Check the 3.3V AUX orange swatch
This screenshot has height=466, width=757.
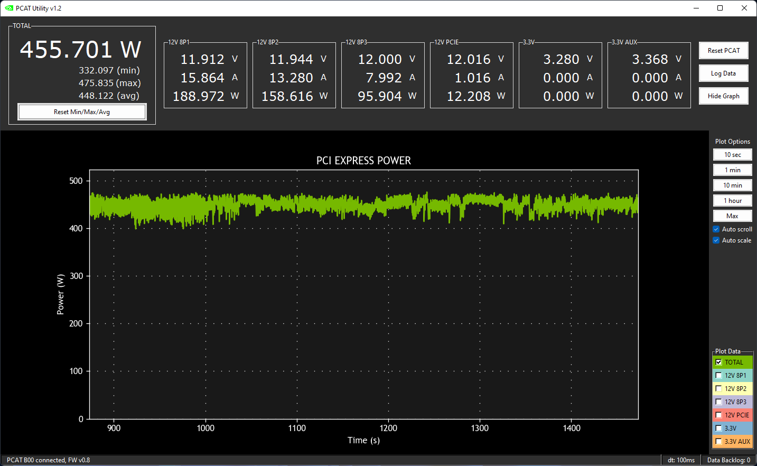point(718,442)
